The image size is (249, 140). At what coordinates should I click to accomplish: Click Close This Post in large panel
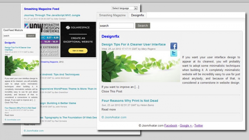click(x=112, y=91)
